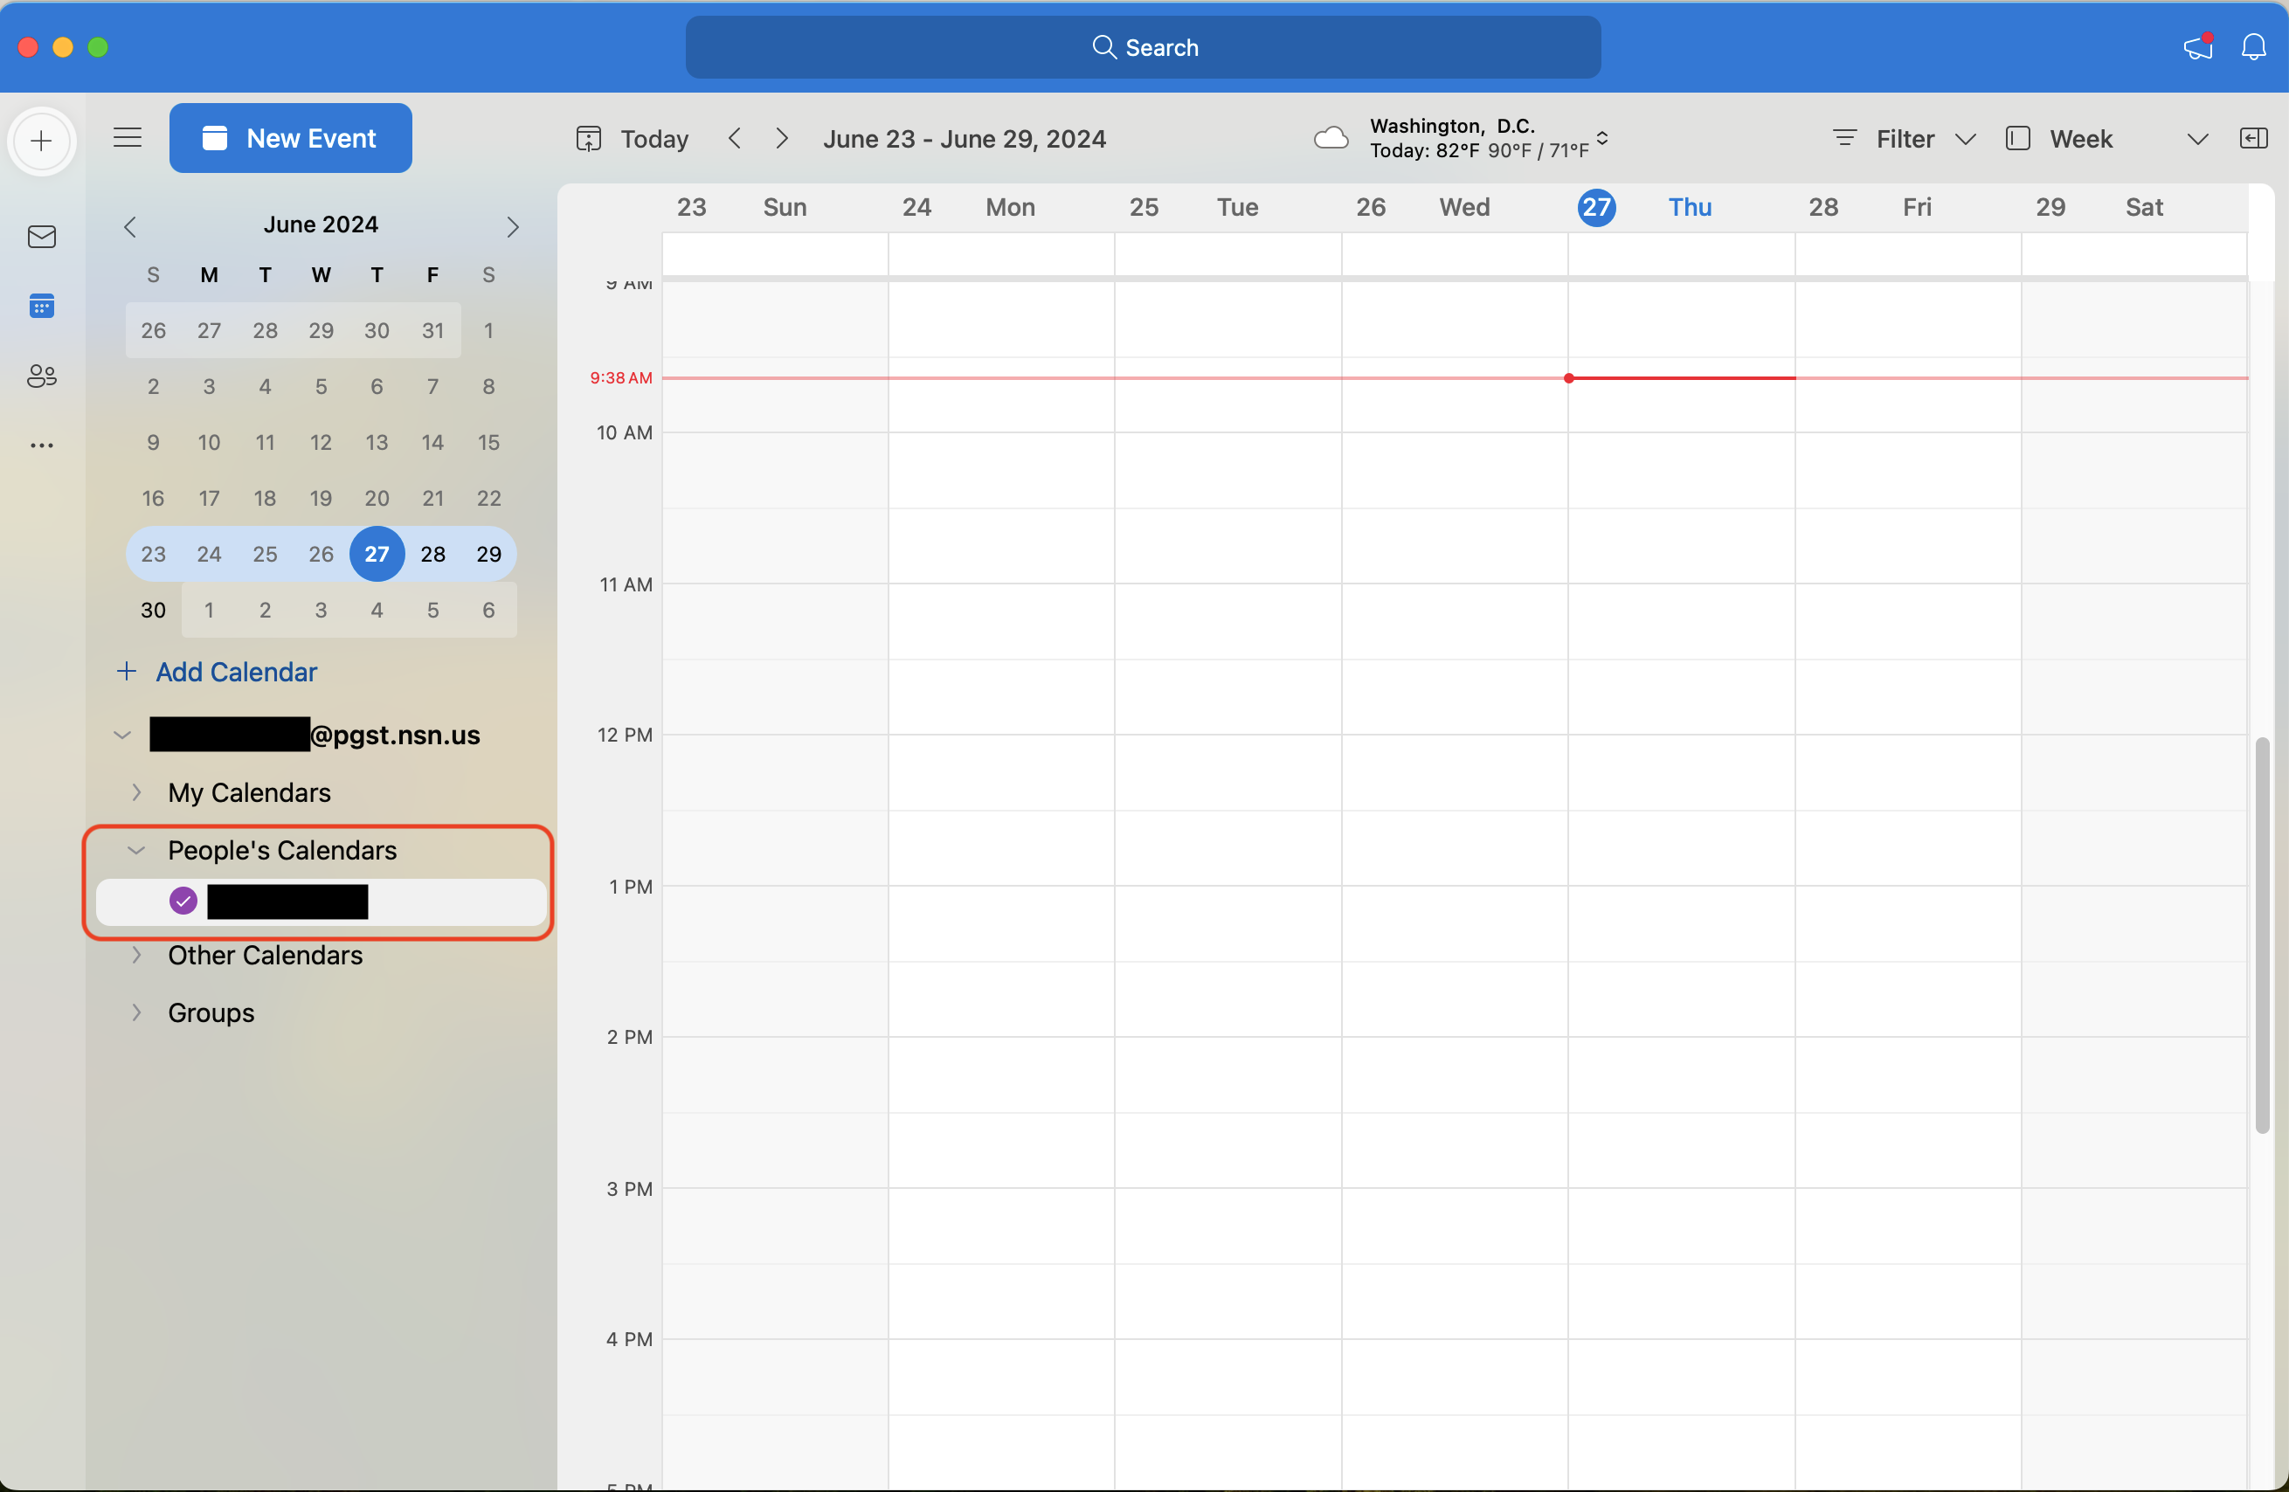
Task: Open the Mail view icon
Action: 41,237
